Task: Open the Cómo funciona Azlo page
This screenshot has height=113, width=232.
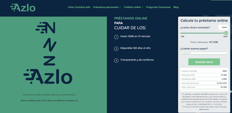Action: click(79, 7)
